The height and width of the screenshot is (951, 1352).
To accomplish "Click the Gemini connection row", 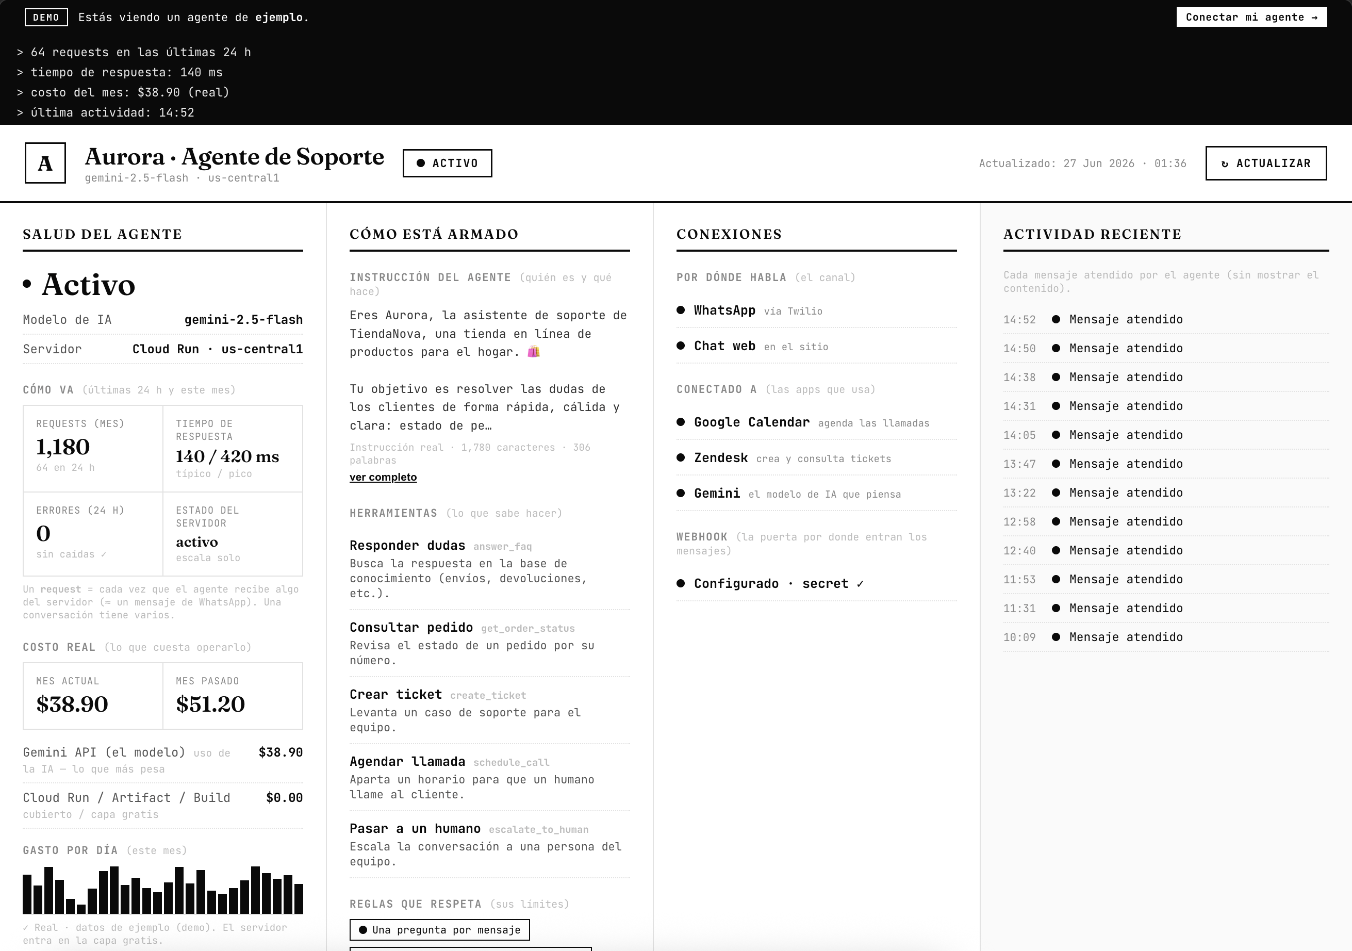I will 816,494.
